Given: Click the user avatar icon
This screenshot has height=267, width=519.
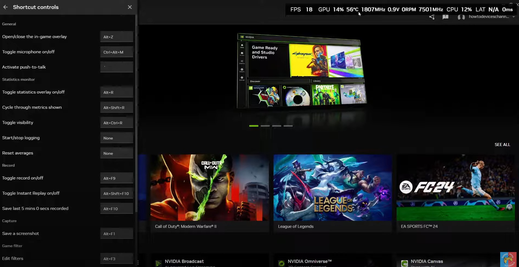Looking at the screenshot, I should [461, 17].
